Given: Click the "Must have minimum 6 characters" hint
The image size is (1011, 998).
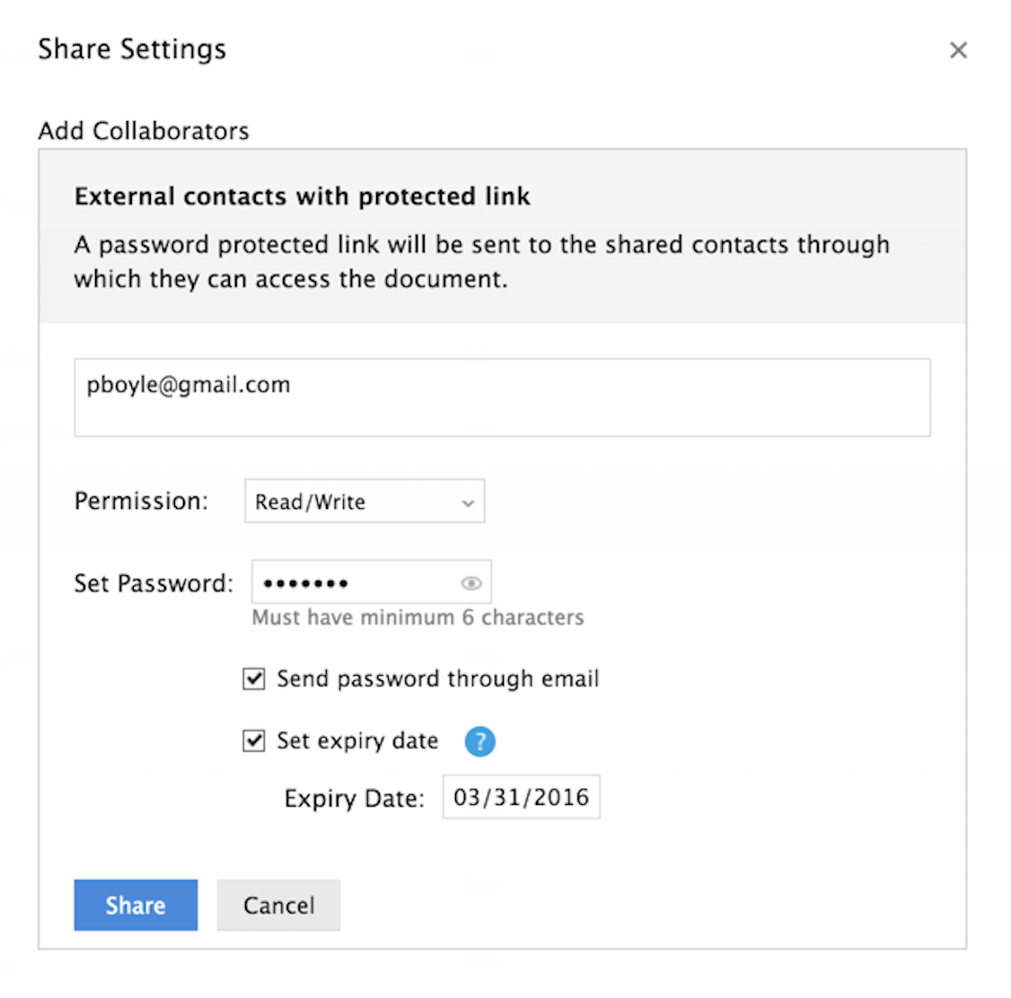Looking at the screenshot, I should [418, 617].
